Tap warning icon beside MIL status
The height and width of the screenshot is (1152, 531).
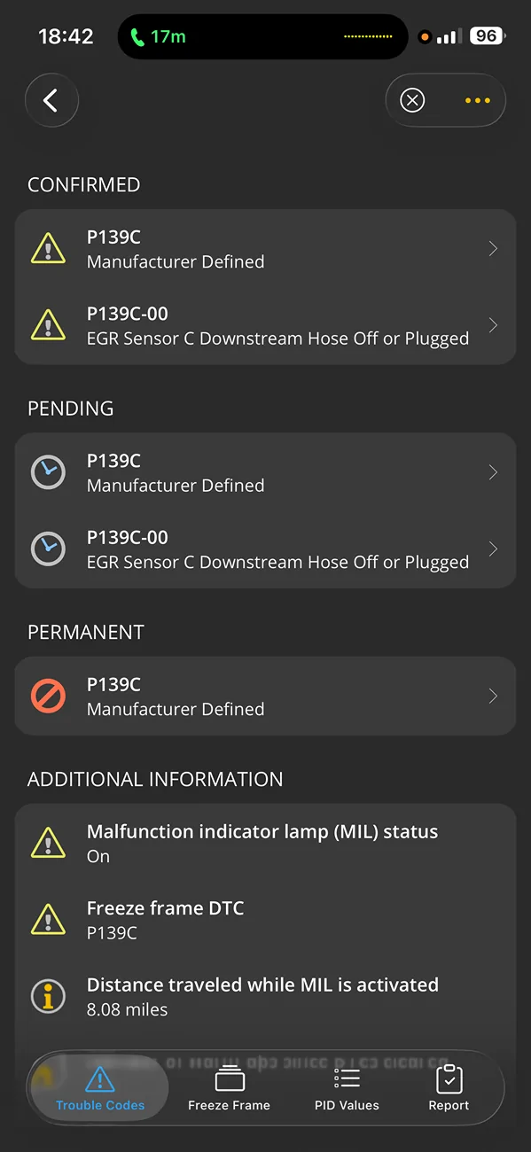pos(48,843)
